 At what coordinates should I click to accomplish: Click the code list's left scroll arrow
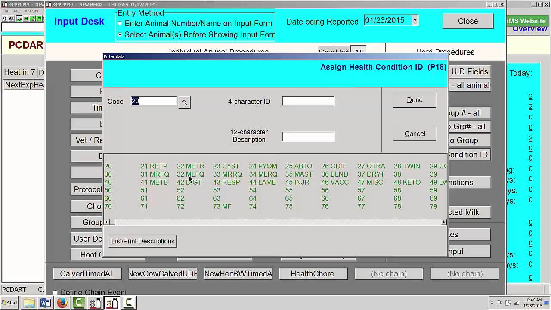(x=106, y=222)
